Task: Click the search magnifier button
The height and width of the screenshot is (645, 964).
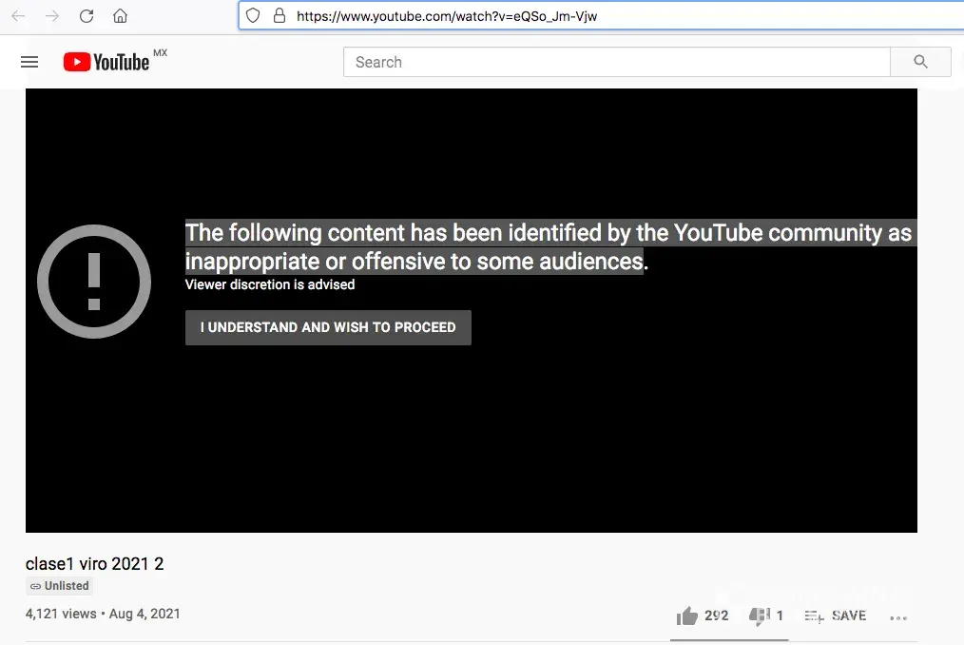Action: point(920,62)
